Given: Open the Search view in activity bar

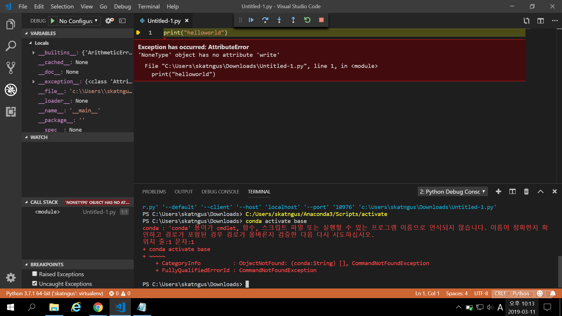Looking at the screenshot, I should tap(11, 46).
